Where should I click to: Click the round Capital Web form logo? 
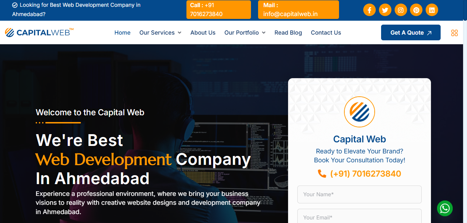point(359,112)
